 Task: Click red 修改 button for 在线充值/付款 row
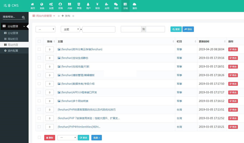pos(233,66)
